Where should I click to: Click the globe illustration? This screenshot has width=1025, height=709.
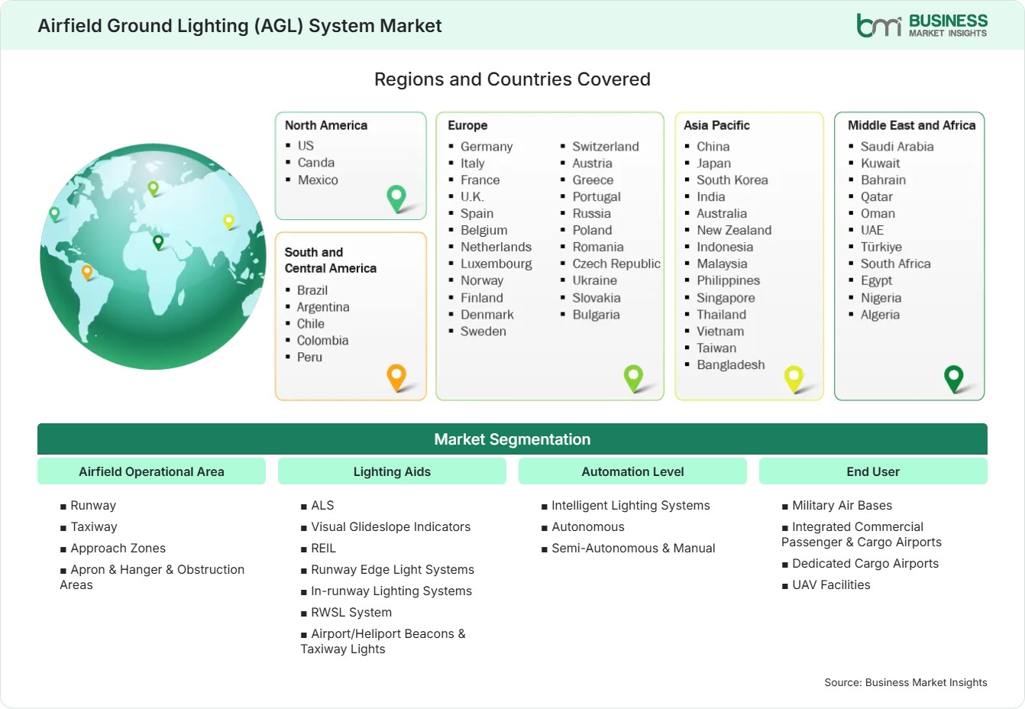[x=153, y=257]
